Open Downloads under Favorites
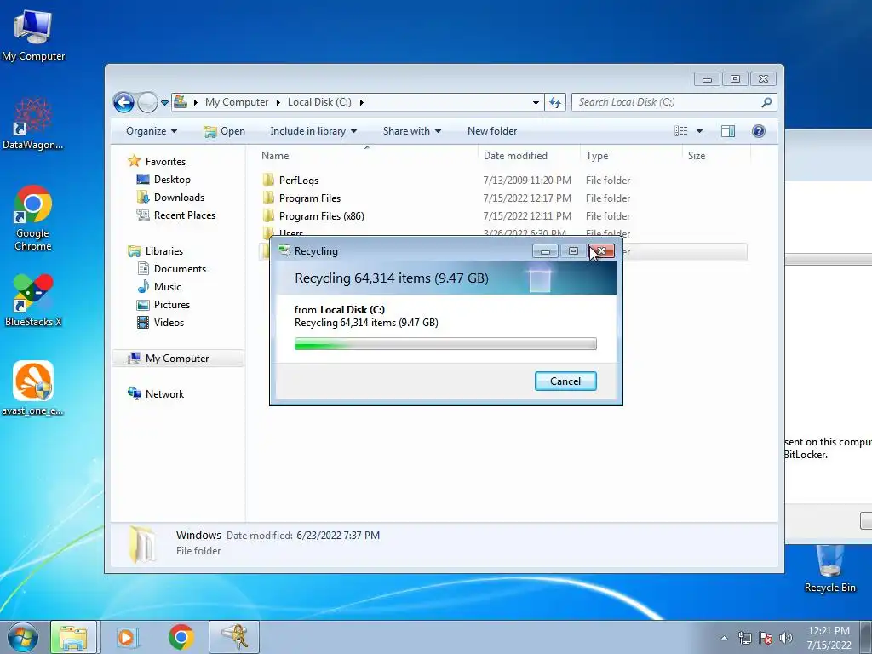 pyautogui.click(x=179, y=198)
